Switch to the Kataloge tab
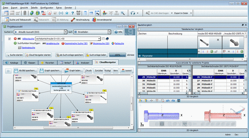The width and height of the screenshot is (249, 138). (12, 63)
